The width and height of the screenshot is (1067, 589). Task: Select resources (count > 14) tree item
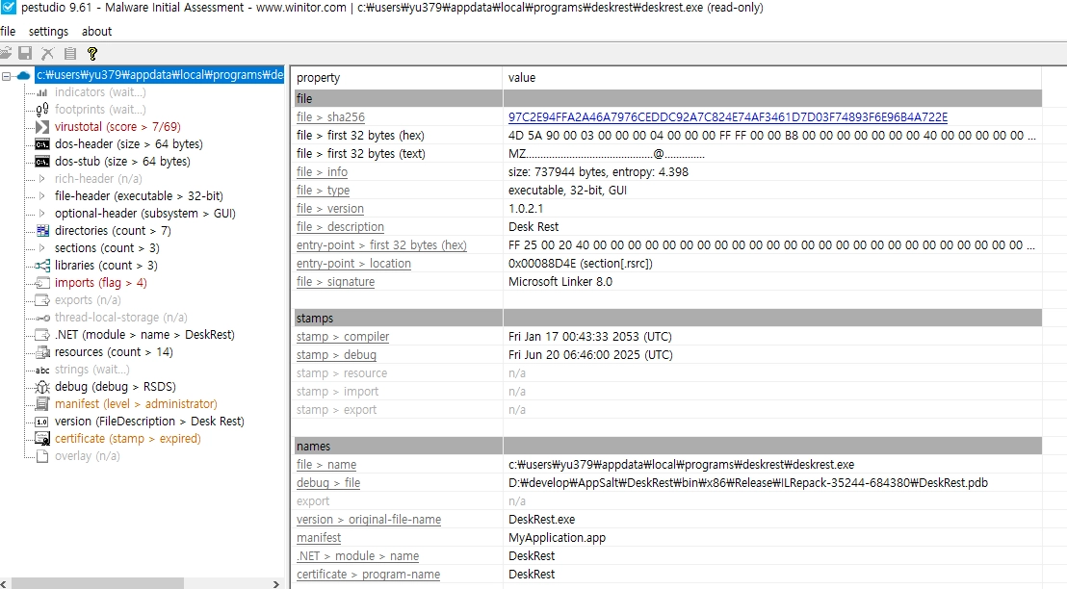pos(114,351)
